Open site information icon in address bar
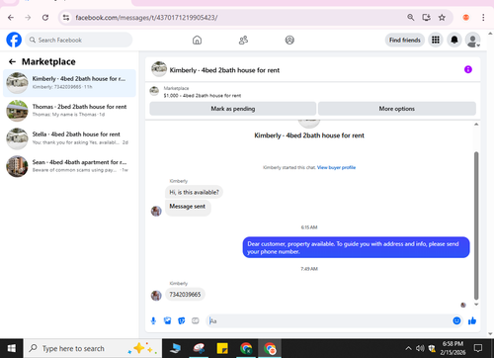 point(66,18)
